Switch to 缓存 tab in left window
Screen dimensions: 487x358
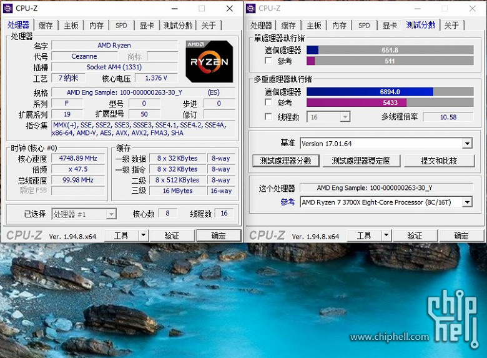46,25
